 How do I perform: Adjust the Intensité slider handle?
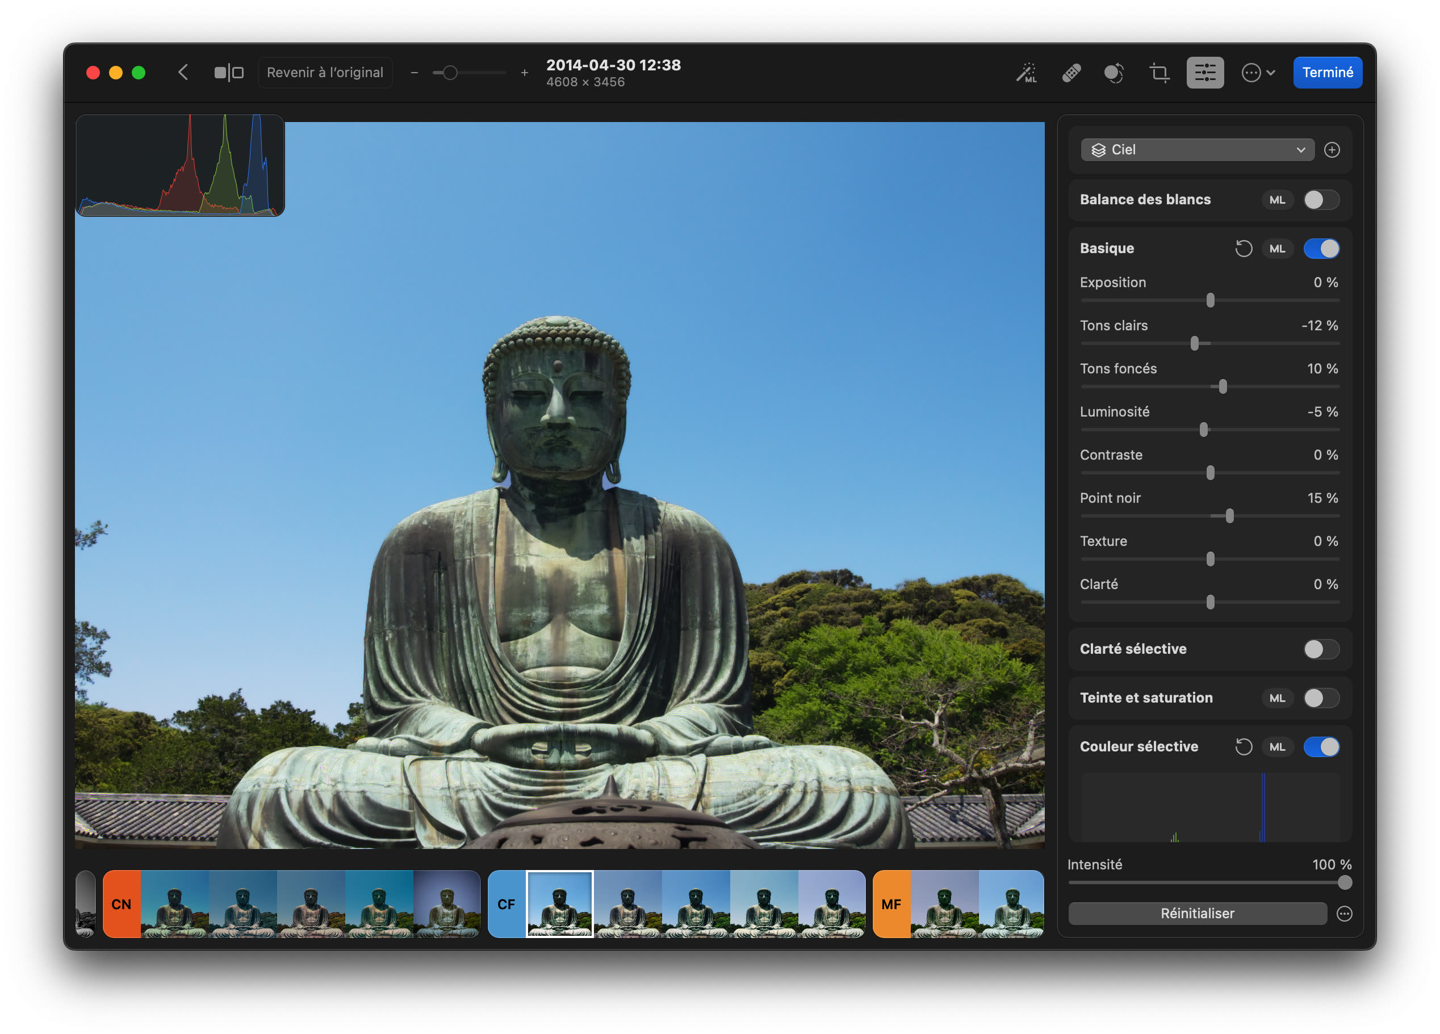pos(1344,882)
